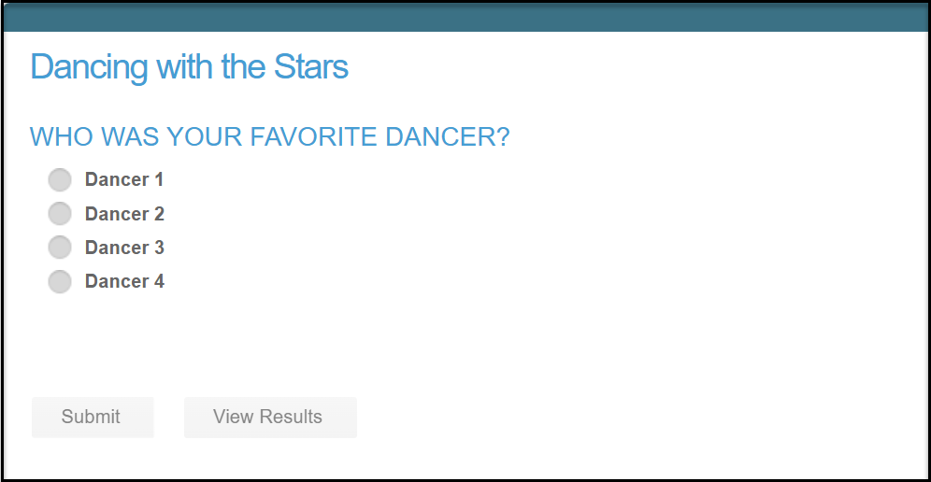Click the "Results" word on the button
Viewport: 931px width, 482px height.
(x=294, y=417)
